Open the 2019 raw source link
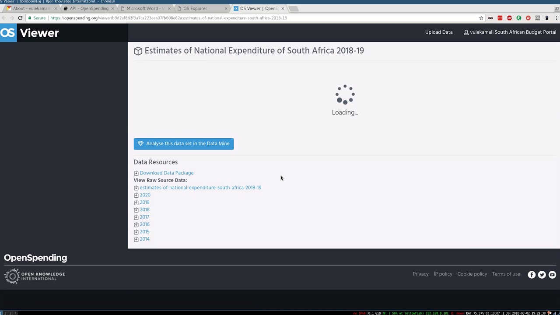Image resolution: width=560 pixels, height=315 pixels. pyautogui.click(x=144, y=203)
